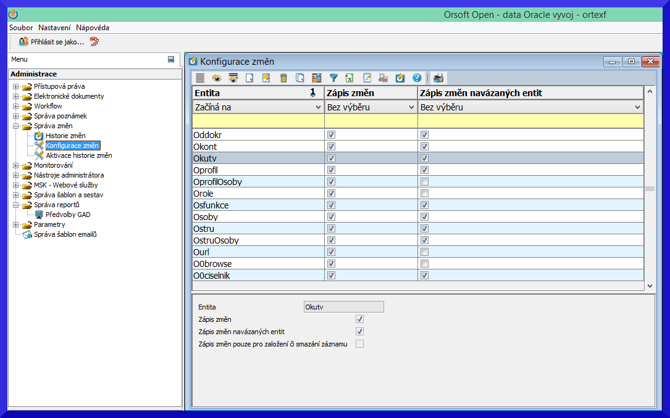The height and width of the screenshot is (418, 670).
Task: Enable navázaných entit checkbox for Orole row
Action: click(x=424, y=194)
